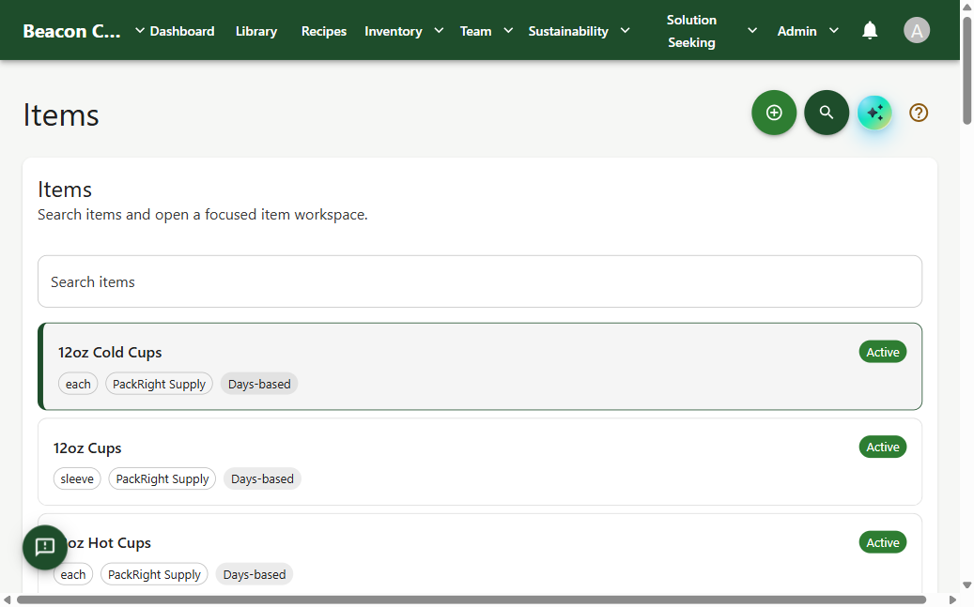Screen dimensions: 974x607
Task: Select the Team menu item
Action: [475, 31]
